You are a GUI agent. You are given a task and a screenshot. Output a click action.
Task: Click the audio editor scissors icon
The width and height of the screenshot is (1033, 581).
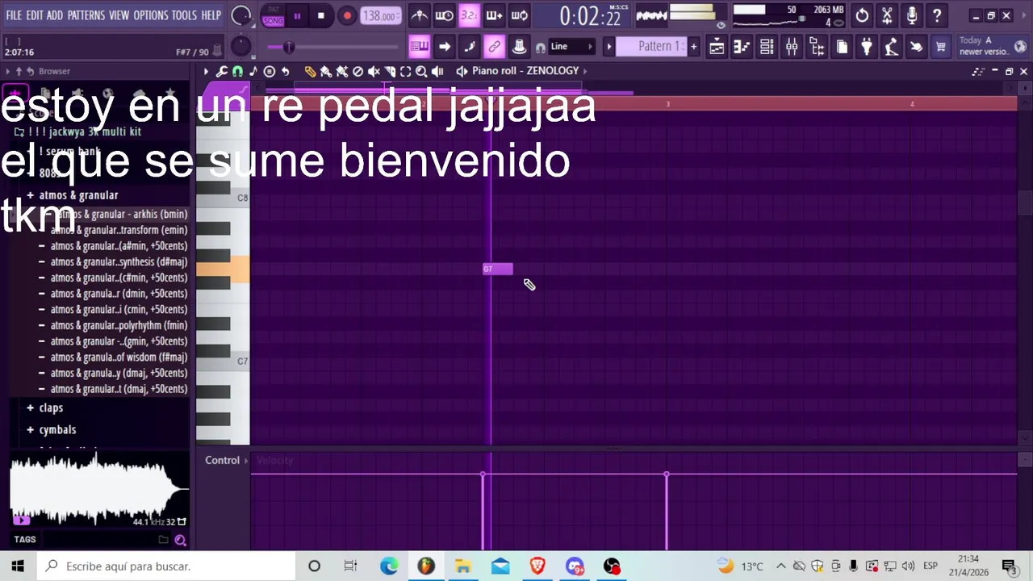[887, 15]
